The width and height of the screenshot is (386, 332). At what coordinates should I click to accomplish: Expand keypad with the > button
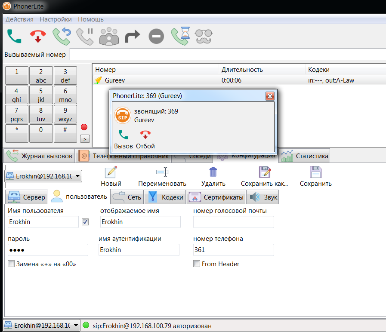tap(85, 139)
